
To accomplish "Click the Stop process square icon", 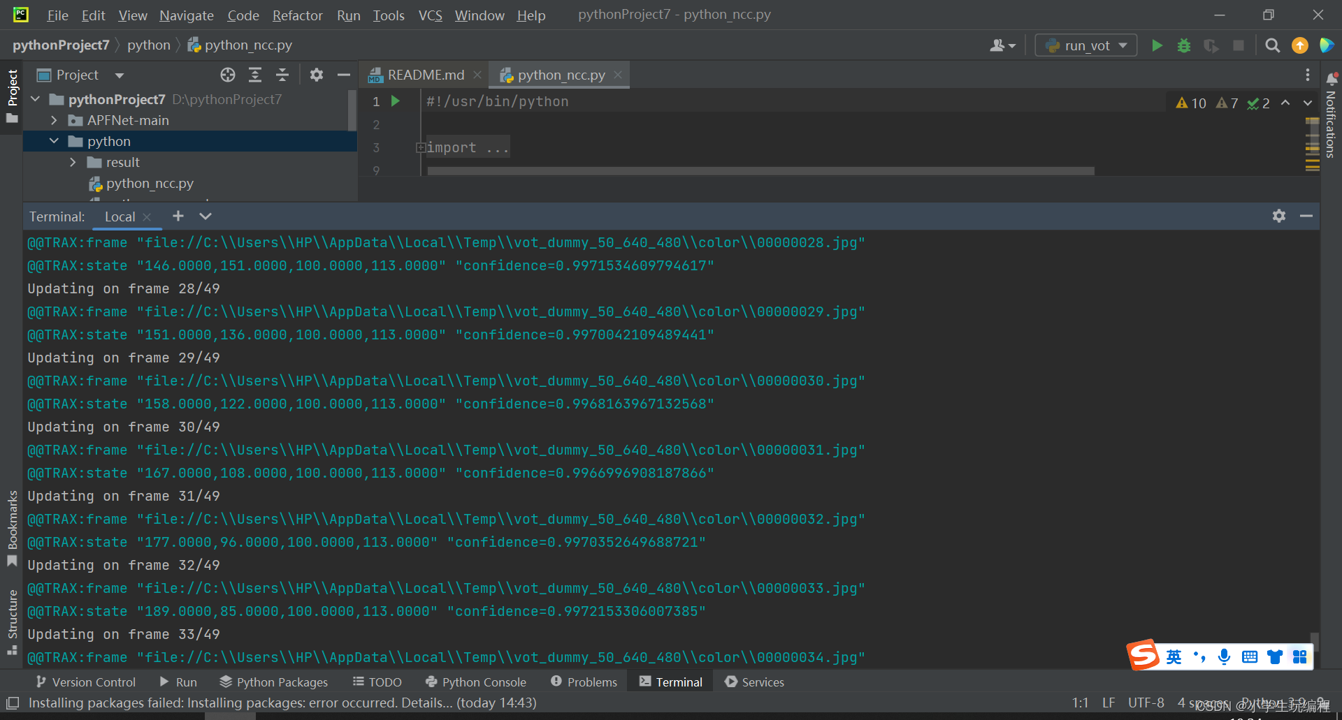I will (x=1239, y=45).
